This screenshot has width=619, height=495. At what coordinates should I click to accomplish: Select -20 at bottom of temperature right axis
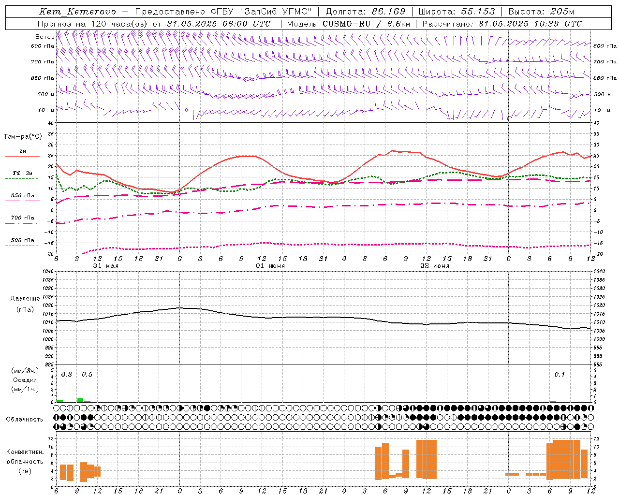(597, 254)
